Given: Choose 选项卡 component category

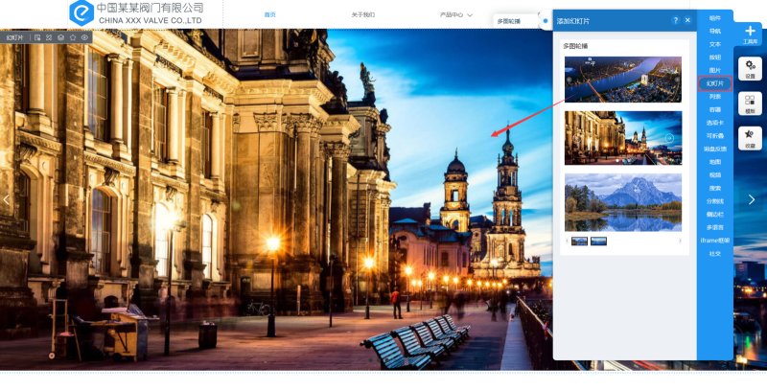Looking at the screenshot, I should [x=714, y=123].
